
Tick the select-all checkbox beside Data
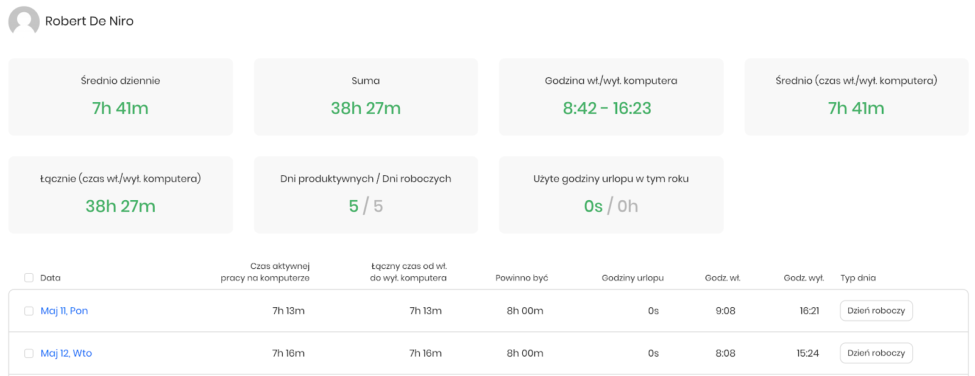[x=29, y=277]
